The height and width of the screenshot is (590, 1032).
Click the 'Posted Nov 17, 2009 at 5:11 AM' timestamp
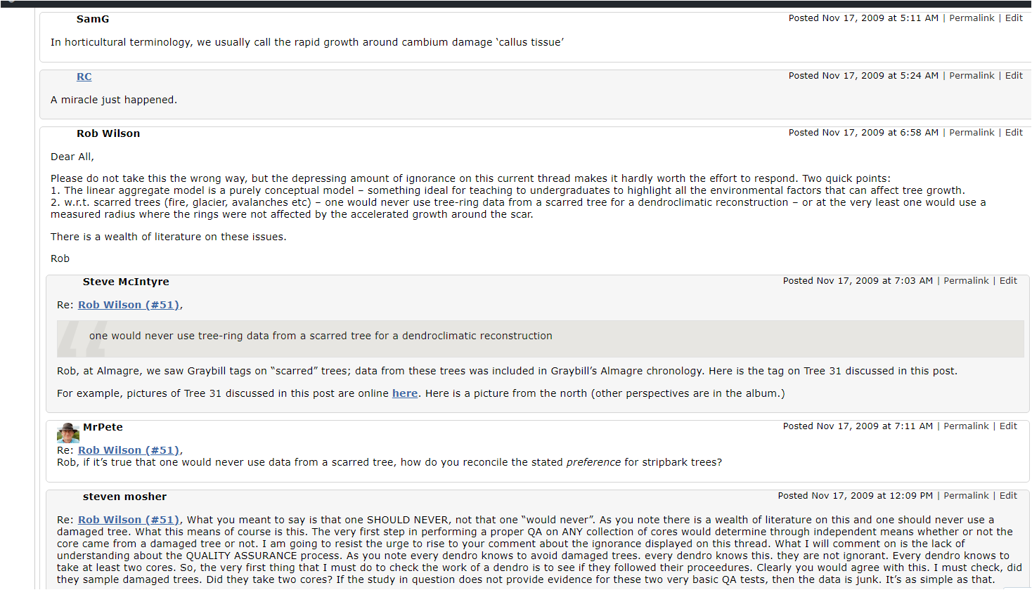click(863, 18)
